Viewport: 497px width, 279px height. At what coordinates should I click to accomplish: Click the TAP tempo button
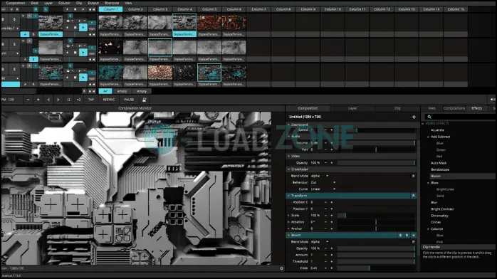[91, 100]
